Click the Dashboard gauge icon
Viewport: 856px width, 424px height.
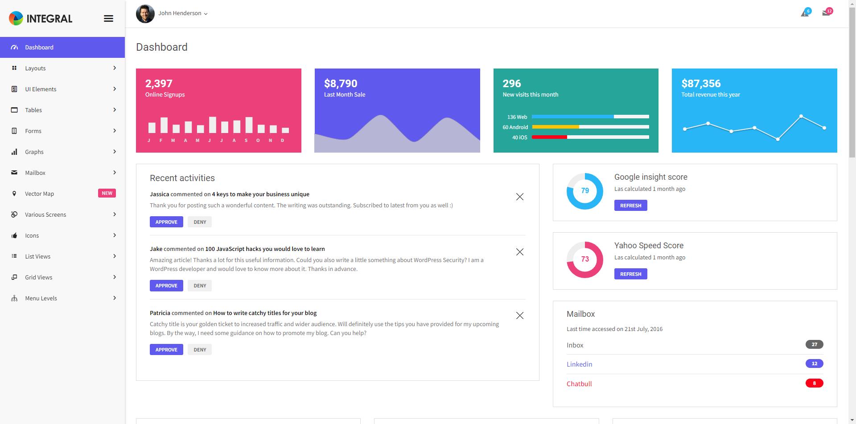pyautogui.click(x=14, y=47)
